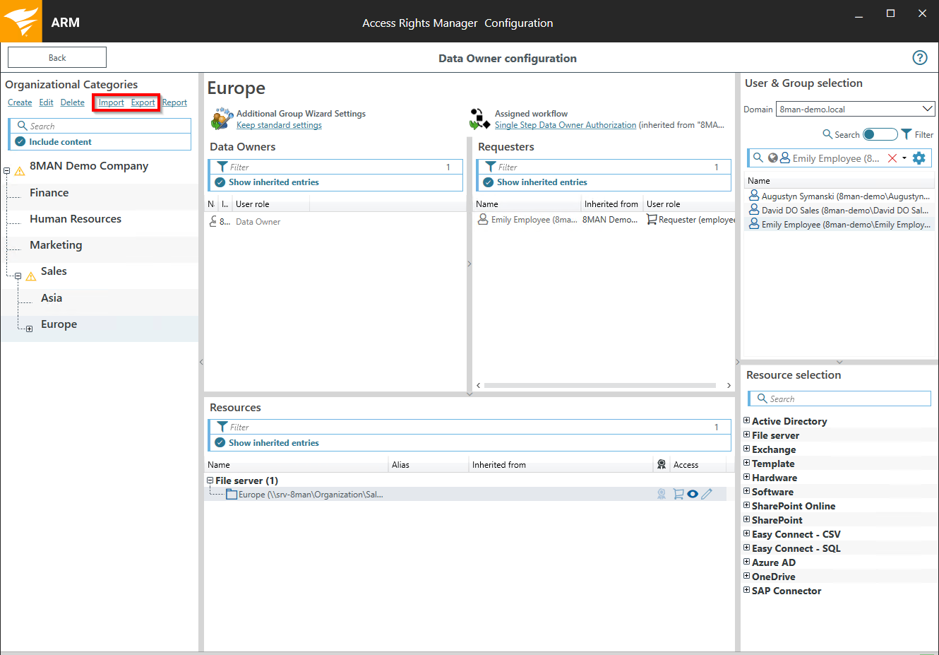Toggle Show inherited entries under Data Owners
This screenshot has width=939, height=655.
220,182
